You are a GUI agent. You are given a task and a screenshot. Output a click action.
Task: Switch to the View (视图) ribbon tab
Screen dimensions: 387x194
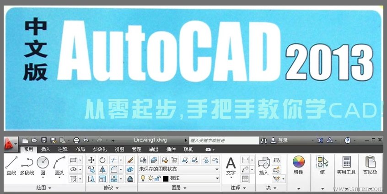tap(119, 149)
